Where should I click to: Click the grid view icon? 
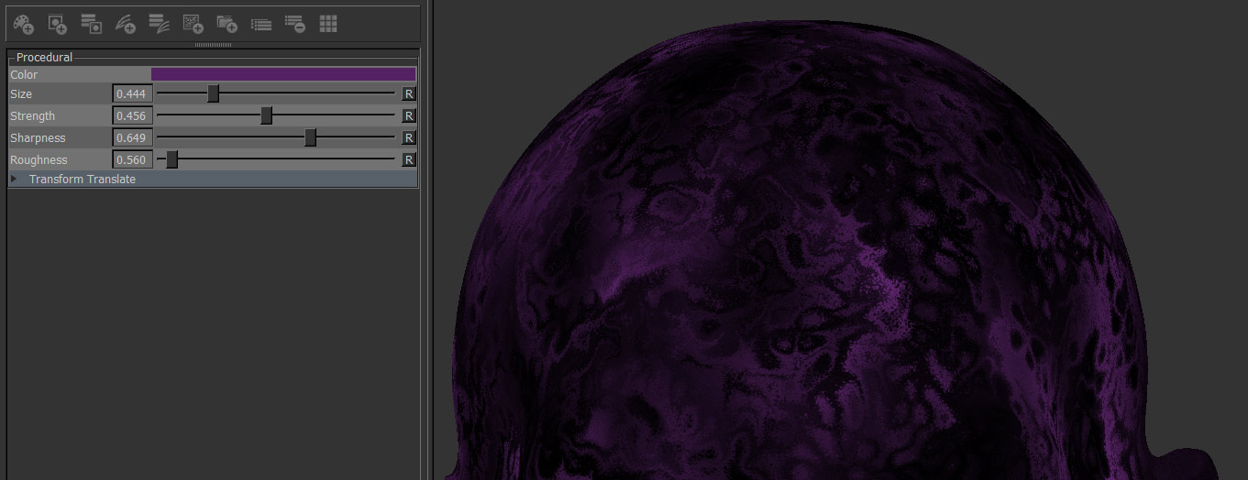pos(328,24)
